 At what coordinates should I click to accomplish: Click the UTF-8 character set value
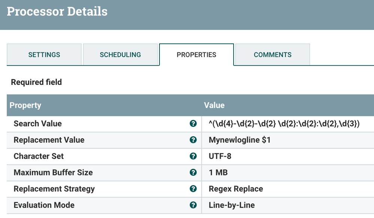[x=220, y=156]
